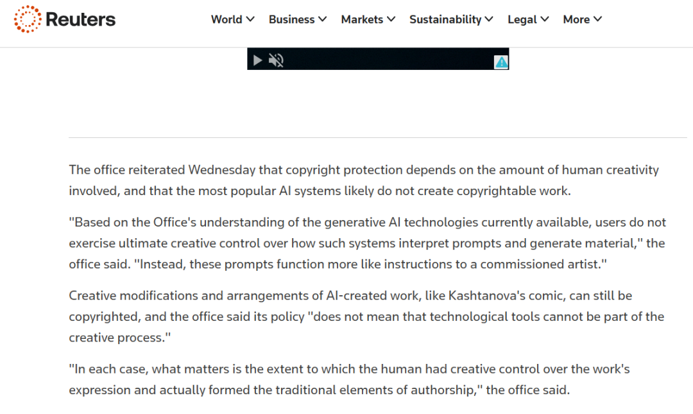Expand the chevron arrow beside Business
This screenshot has height=414, width=693.
322,19
